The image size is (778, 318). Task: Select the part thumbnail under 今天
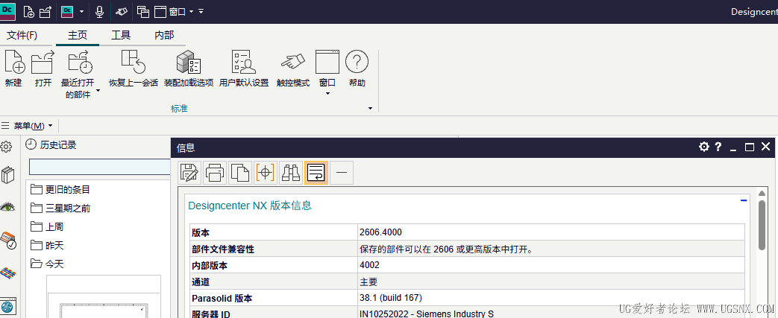click(x=104, y=296)
